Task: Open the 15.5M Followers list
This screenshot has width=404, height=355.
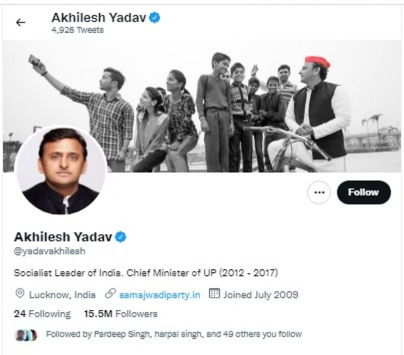Action: (120, 314)
